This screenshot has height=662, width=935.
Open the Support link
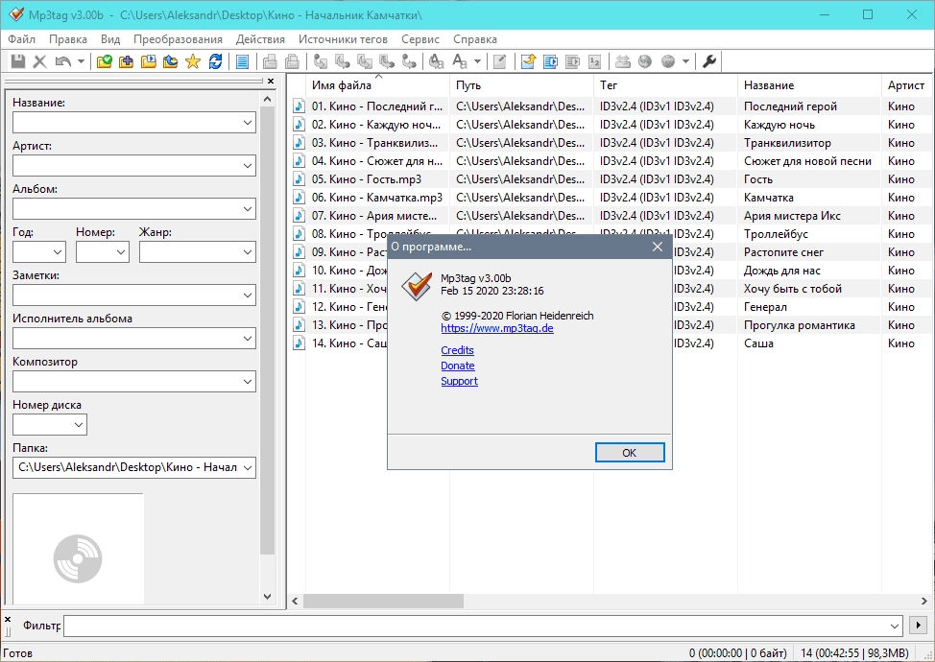[x=459, y=381]
